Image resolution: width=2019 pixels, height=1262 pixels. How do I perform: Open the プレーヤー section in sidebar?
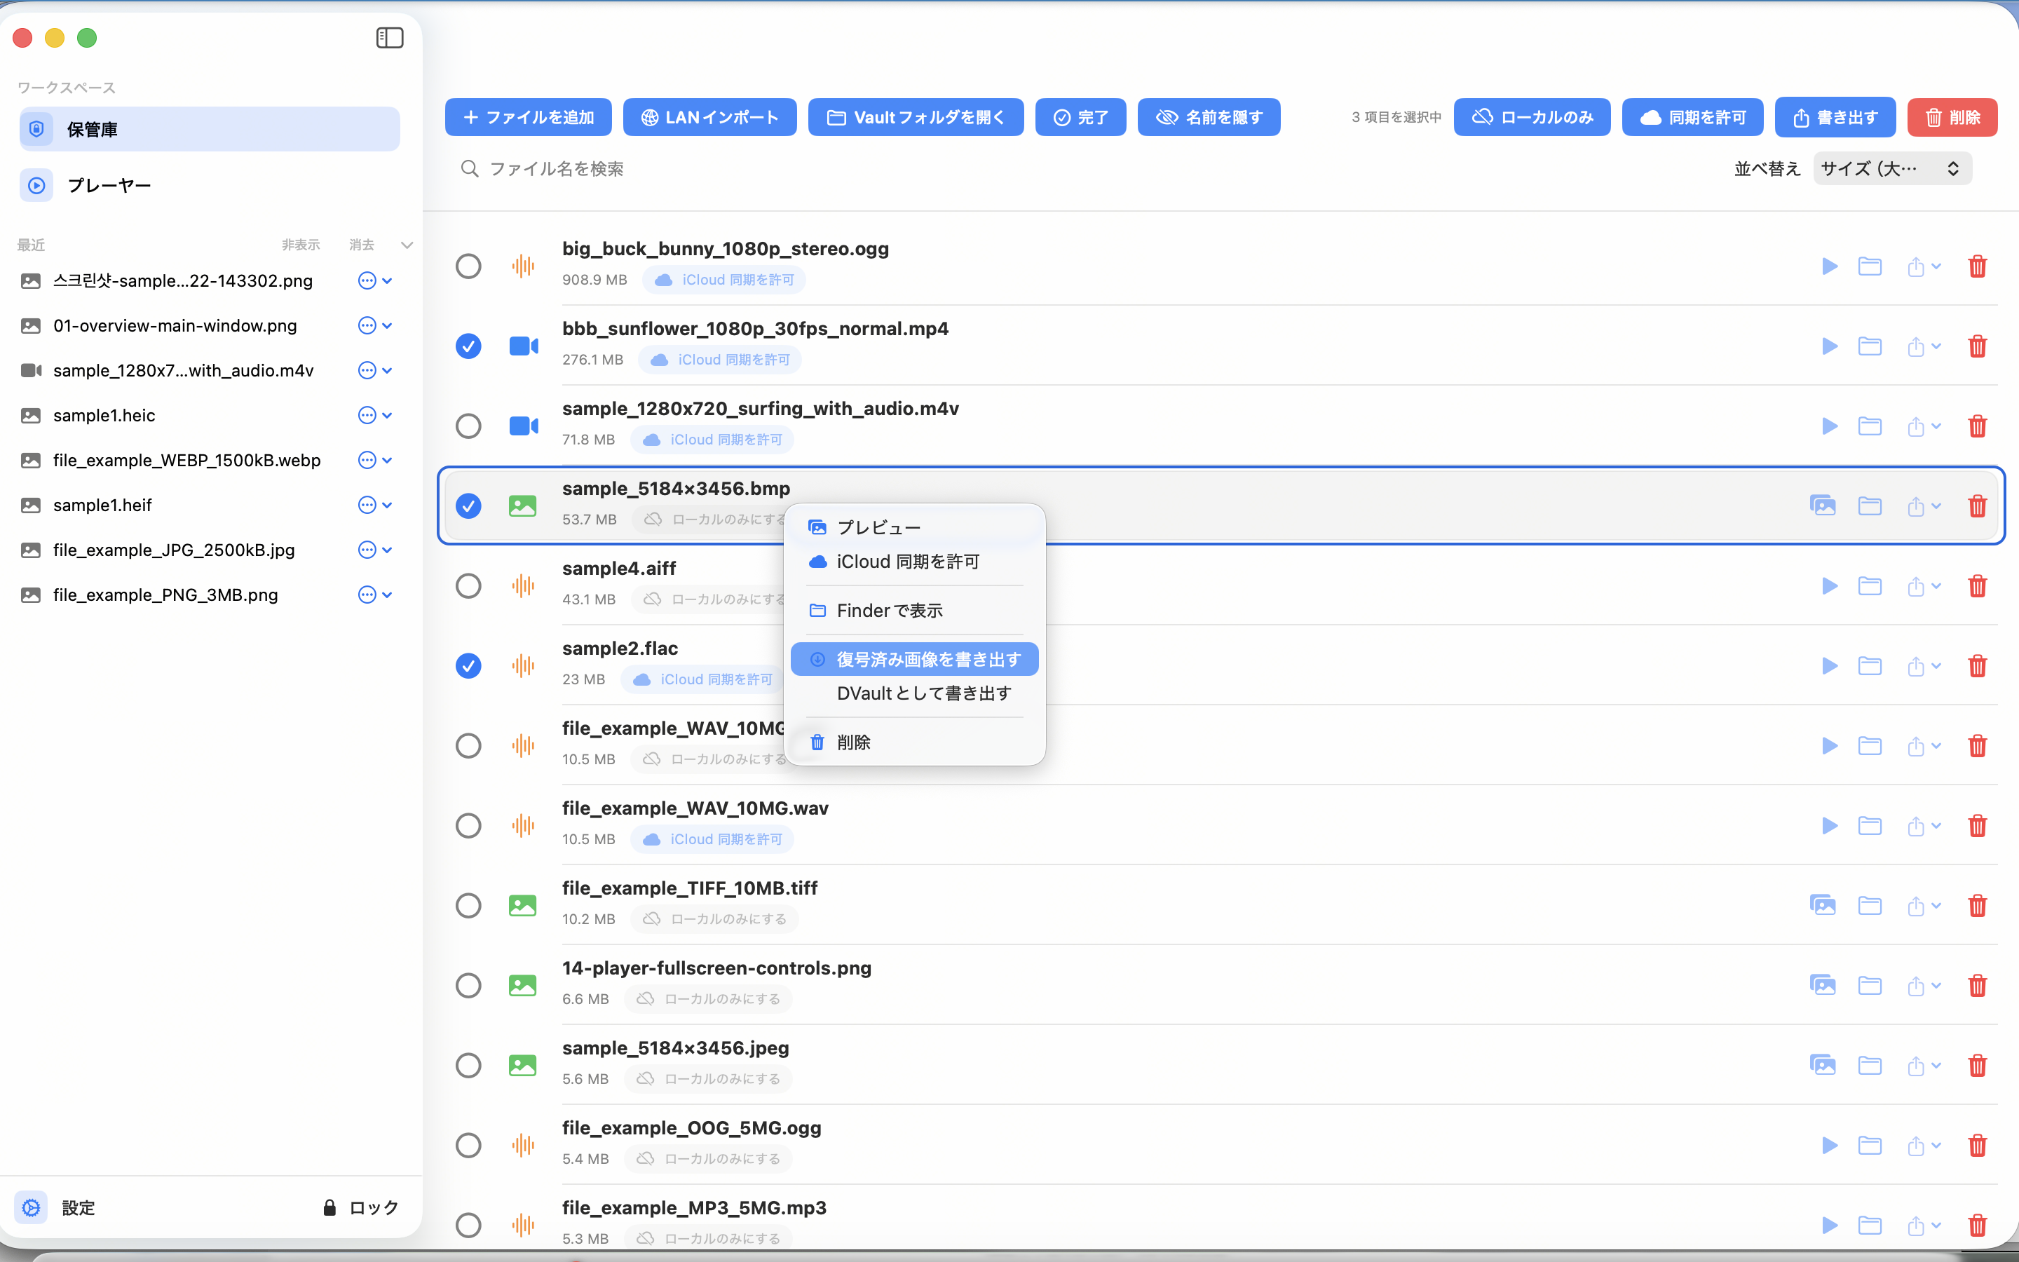point(109,185)
